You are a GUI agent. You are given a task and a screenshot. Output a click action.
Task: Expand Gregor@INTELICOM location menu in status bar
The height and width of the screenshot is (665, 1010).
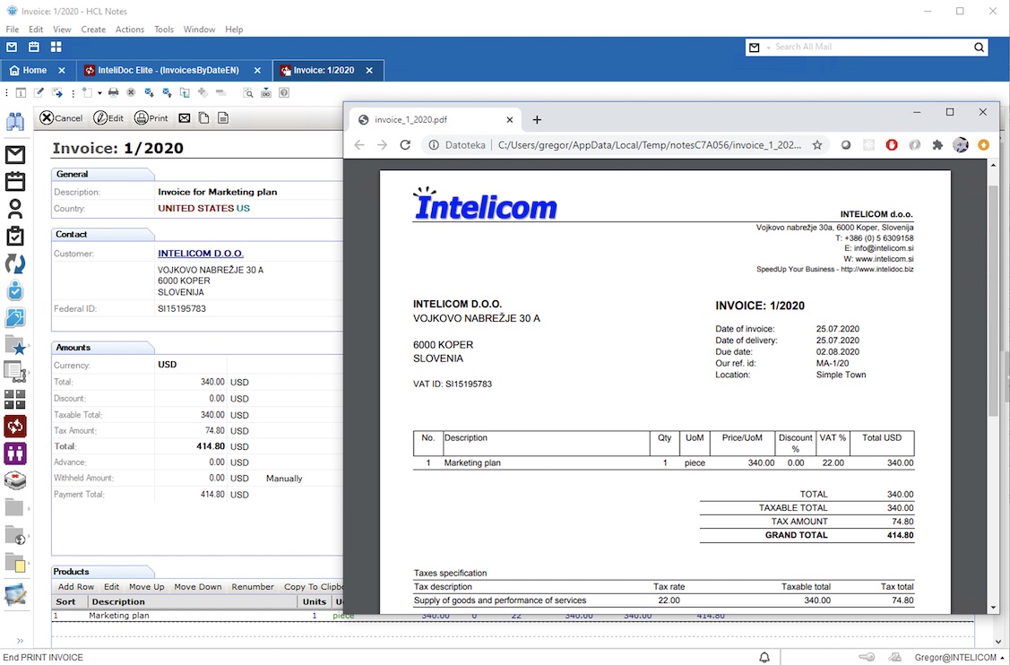point(1002,657)
